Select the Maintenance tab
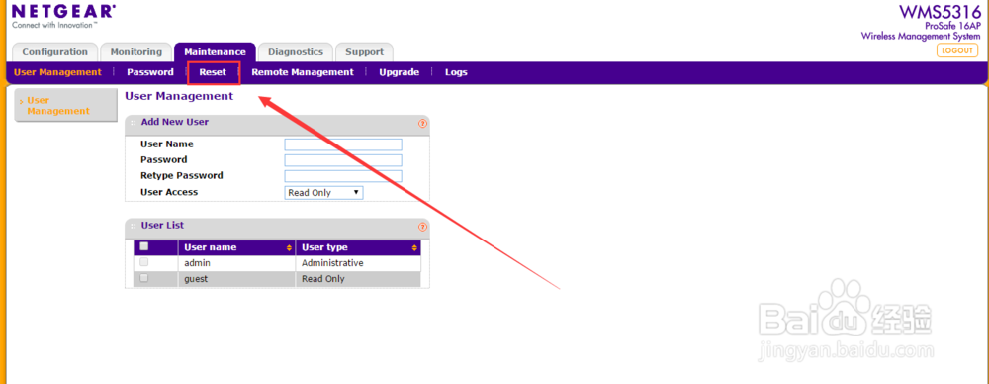The width and height of the screenshot is (989, 384). [215, 52]
